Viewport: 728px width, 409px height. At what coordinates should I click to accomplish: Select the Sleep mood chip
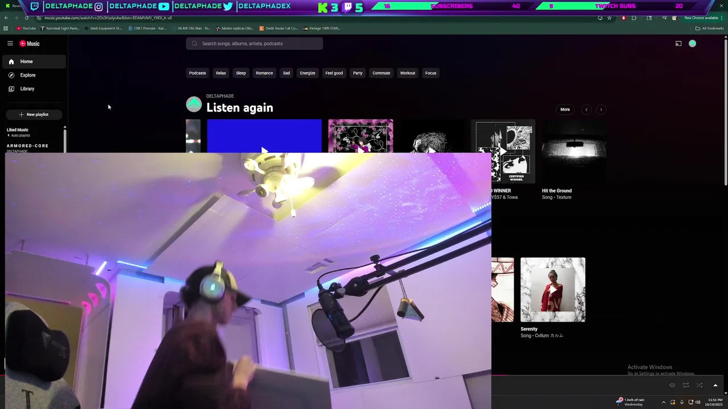click(241, 73)
